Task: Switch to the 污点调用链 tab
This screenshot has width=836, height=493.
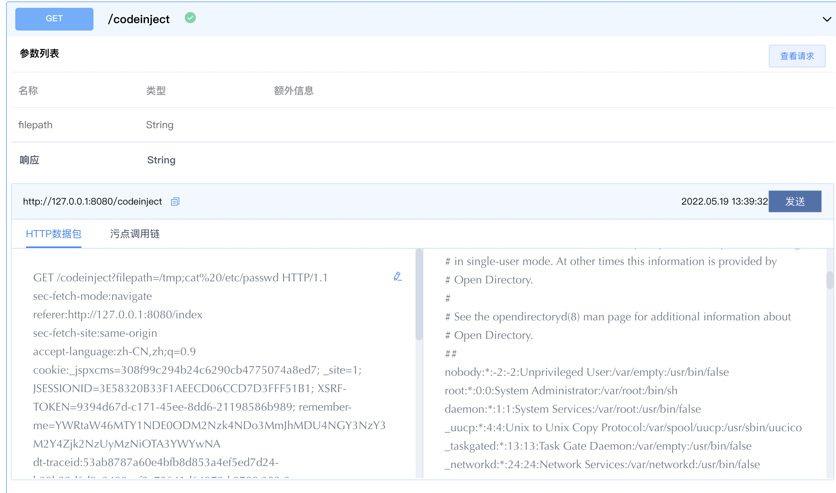Action: 135,234
